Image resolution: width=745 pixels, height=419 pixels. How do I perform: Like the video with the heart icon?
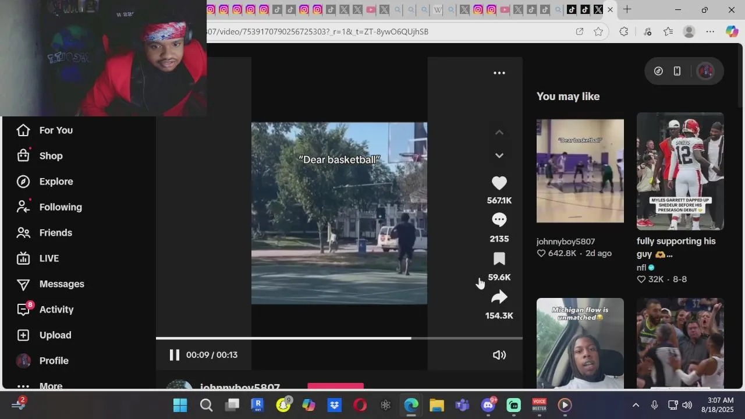(x=499, y=183)
